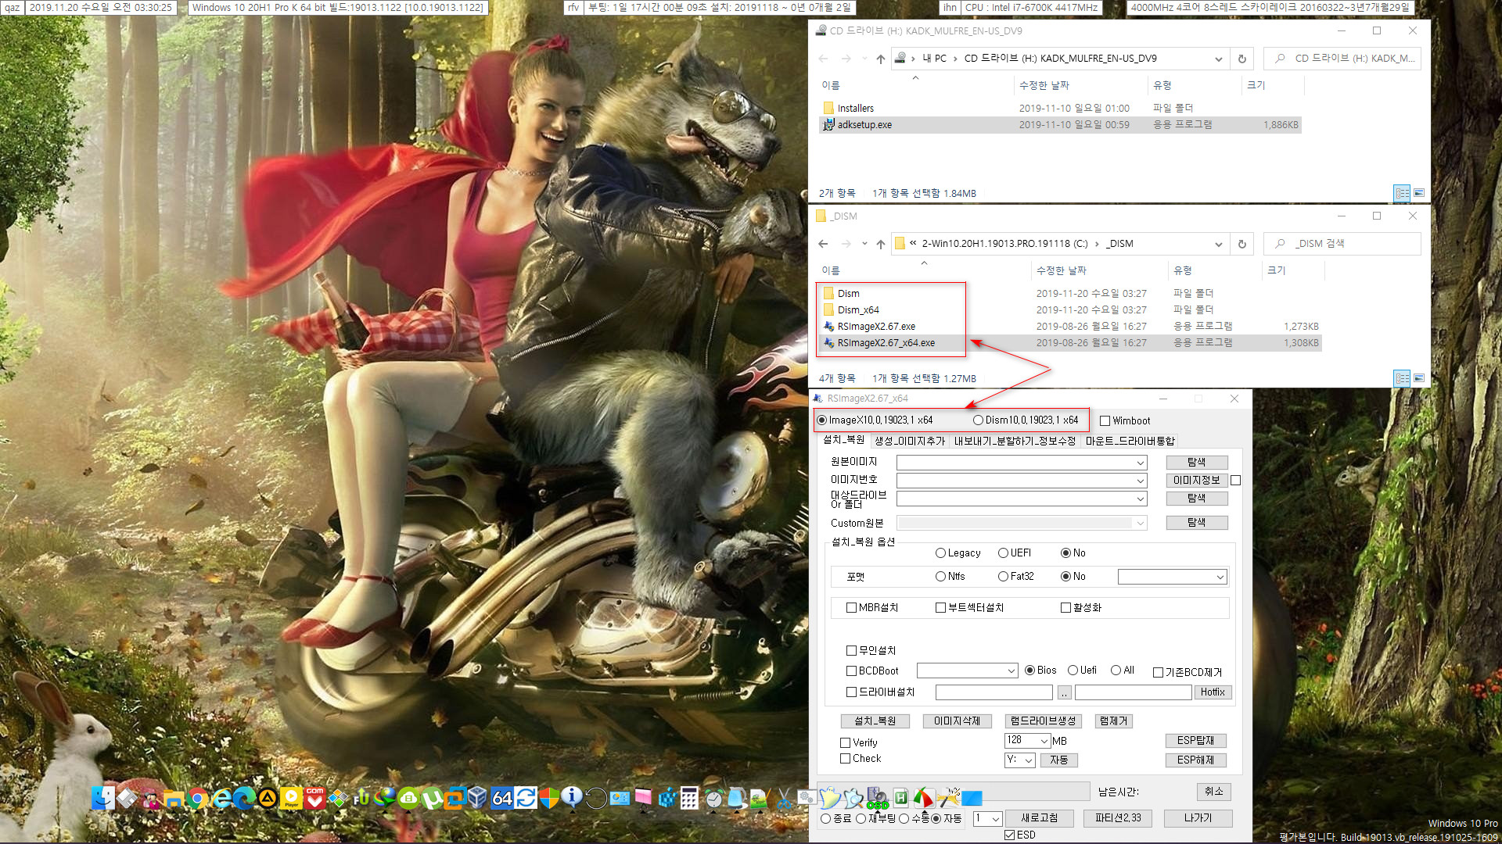This screenshot has width=1502, height=844.
Task: Uncheck the ESD checkbox
Action: (1009, 835)
